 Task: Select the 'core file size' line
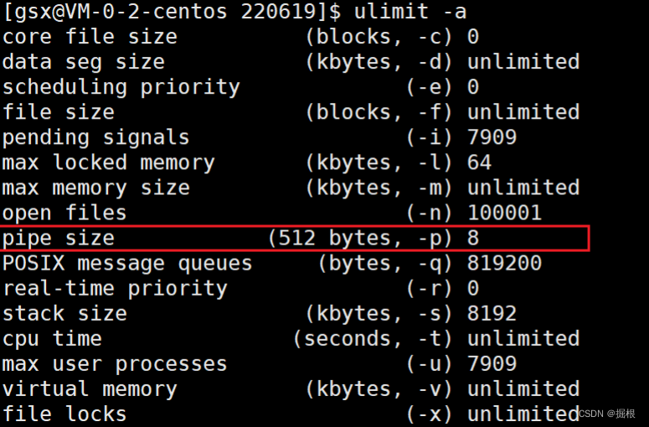click(x=240, y=37)
